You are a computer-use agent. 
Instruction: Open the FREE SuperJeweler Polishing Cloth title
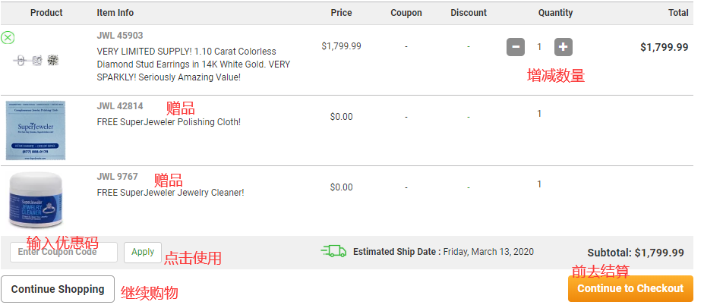pos(169,122)
